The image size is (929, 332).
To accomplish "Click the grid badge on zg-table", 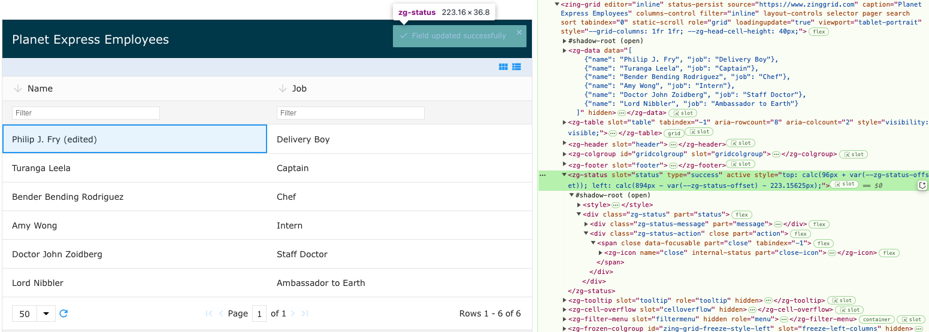I will pyautogui.click(x=674, y=133).
